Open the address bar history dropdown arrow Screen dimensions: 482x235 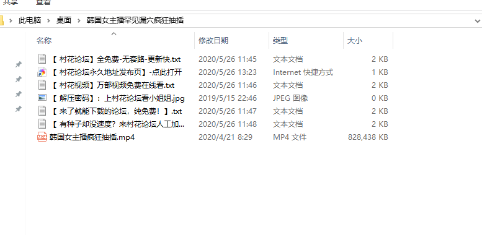tap(478, 21)
